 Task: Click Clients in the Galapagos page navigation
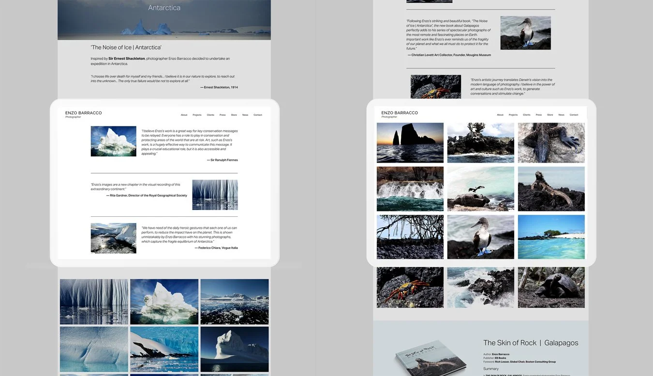click(x=526, y=115)
